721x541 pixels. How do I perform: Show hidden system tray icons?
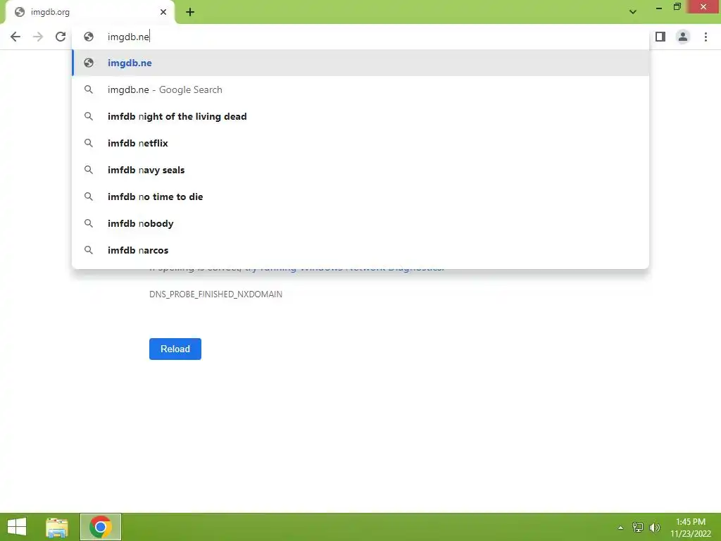(620, 528)
